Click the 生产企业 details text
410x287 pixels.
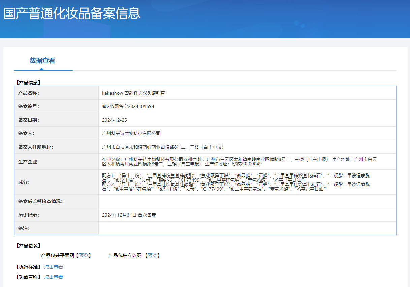pos(239,162)
